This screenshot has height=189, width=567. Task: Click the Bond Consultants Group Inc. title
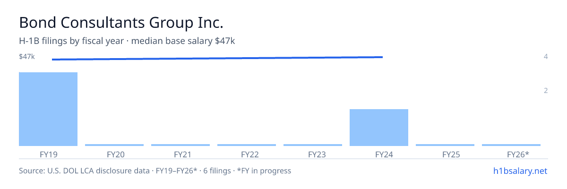(x=121, y=22)
